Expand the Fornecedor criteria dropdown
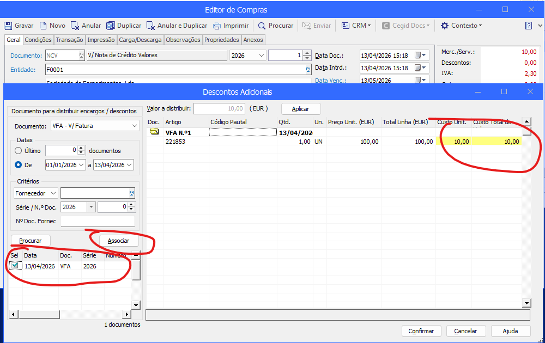The height and width of the screenshot is (343, 545). [53, 193]
